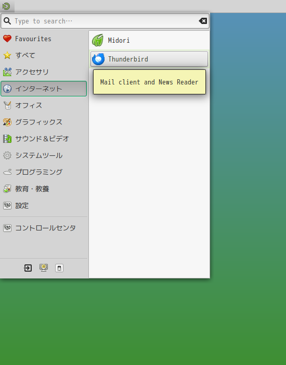Select the インターネット category
Viewport: 286px width, 365px height.
click(44, 89)
